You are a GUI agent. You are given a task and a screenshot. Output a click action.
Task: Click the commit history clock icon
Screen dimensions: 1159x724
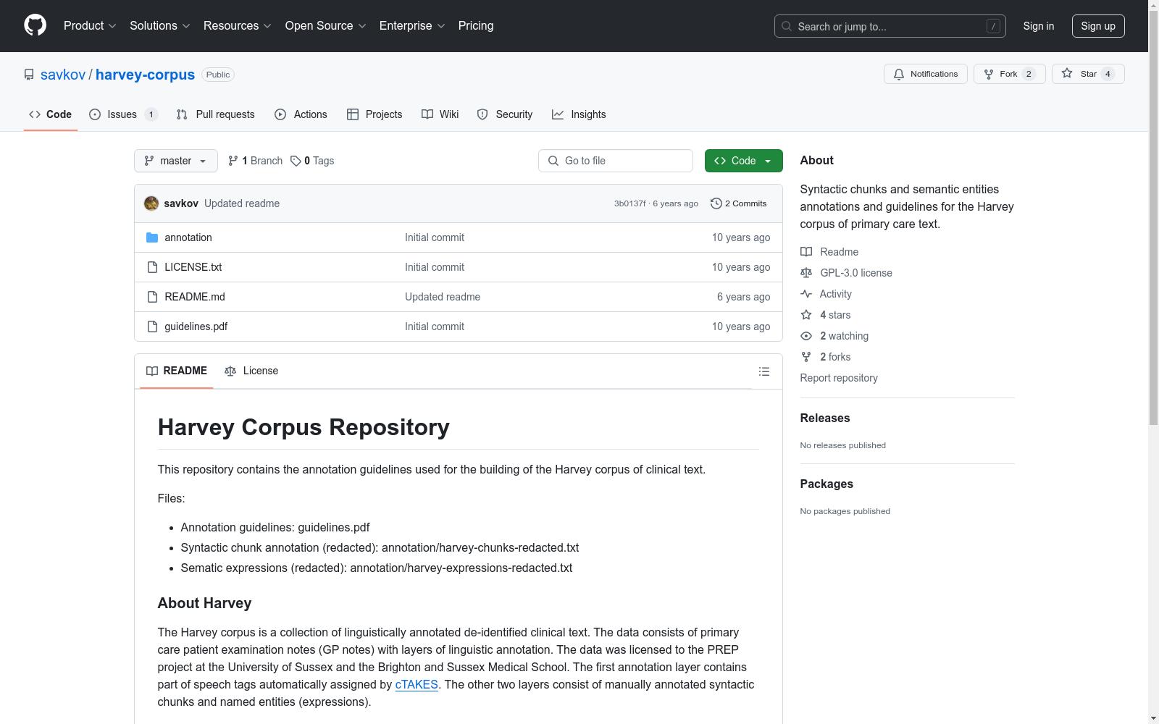716,203
